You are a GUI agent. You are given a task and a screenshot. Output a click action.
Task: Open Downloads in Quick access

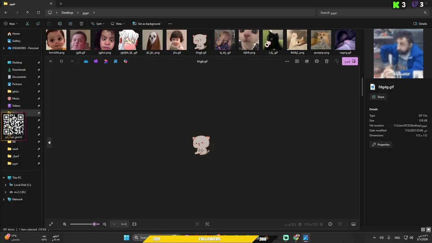[x=19, y=70]
